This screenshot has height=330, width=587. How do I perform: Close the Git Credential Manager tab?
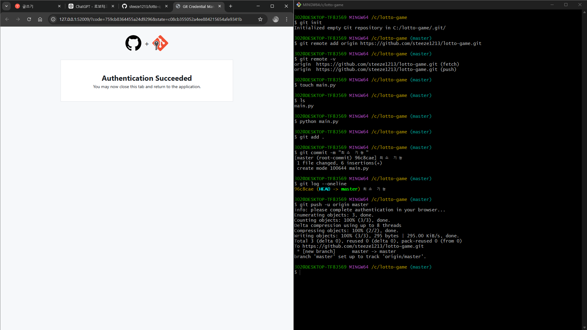[x=220, y=6]
